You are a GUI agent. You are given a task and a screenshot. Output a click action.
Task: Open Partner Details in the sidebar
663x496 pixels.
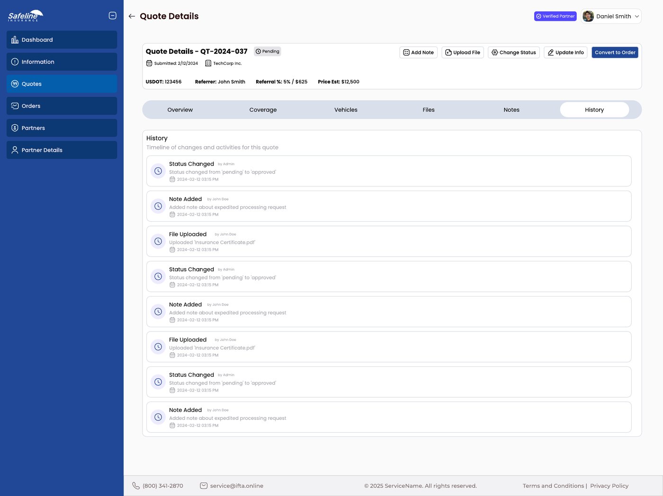62,150
